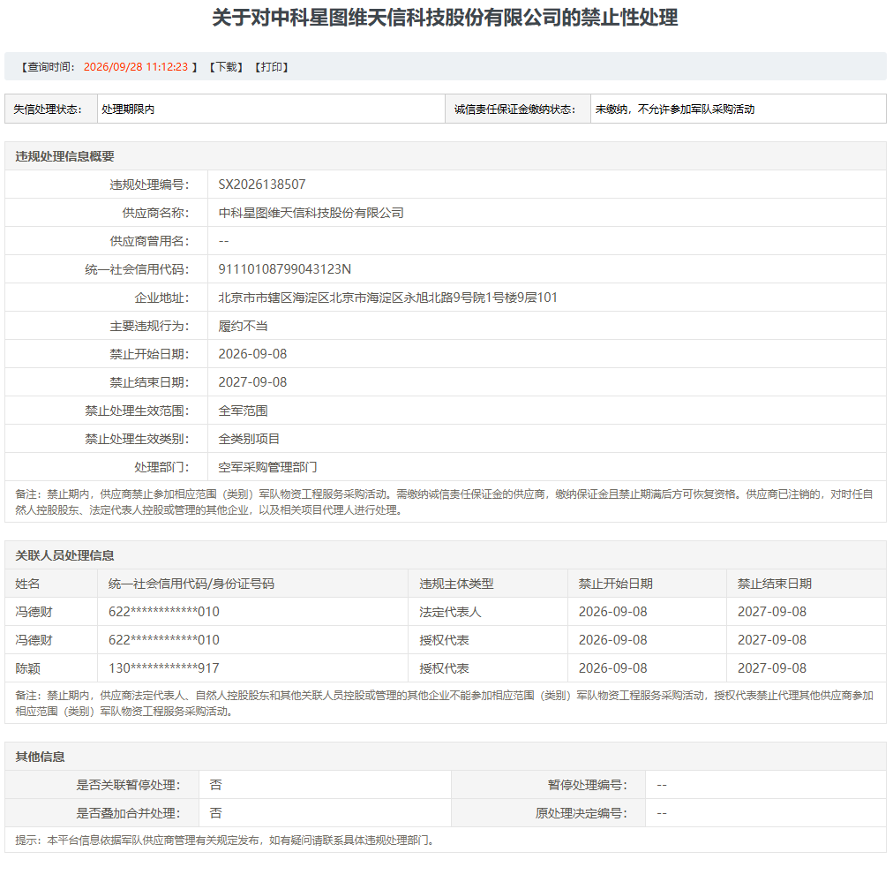Screen dimensions: 893x882
Task: Click the 违规主体类型 column header
Action: pyautogui.click(x=457, y=584)
